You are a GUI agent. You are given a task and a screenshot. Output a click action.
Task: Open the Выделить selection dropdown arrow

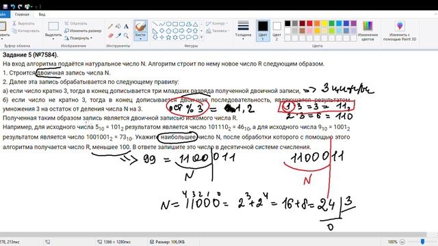(x=53, y=39)
